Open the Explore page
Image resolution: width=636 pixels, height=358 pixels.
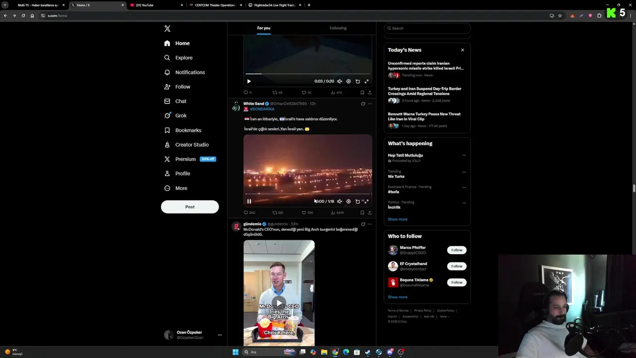178,58
